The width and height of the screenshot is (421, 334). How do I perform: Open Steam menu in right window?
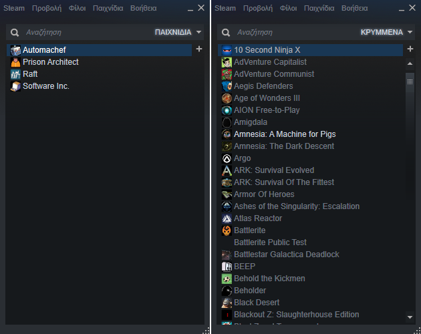225,8
